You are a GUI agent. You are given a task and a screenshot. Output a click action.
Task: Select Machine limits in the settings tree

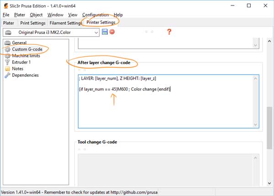click(26, 56)
